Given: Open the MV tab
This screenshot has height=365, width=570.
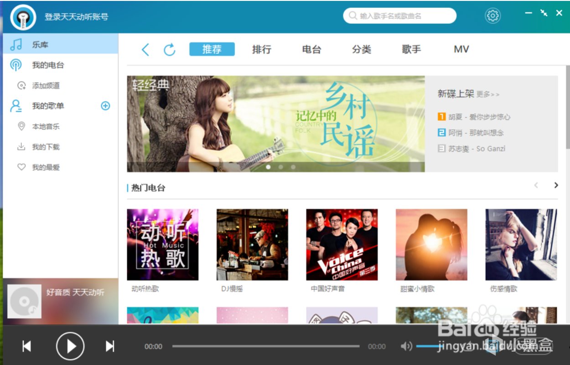Looking at the screenshot, I should 461,49.
